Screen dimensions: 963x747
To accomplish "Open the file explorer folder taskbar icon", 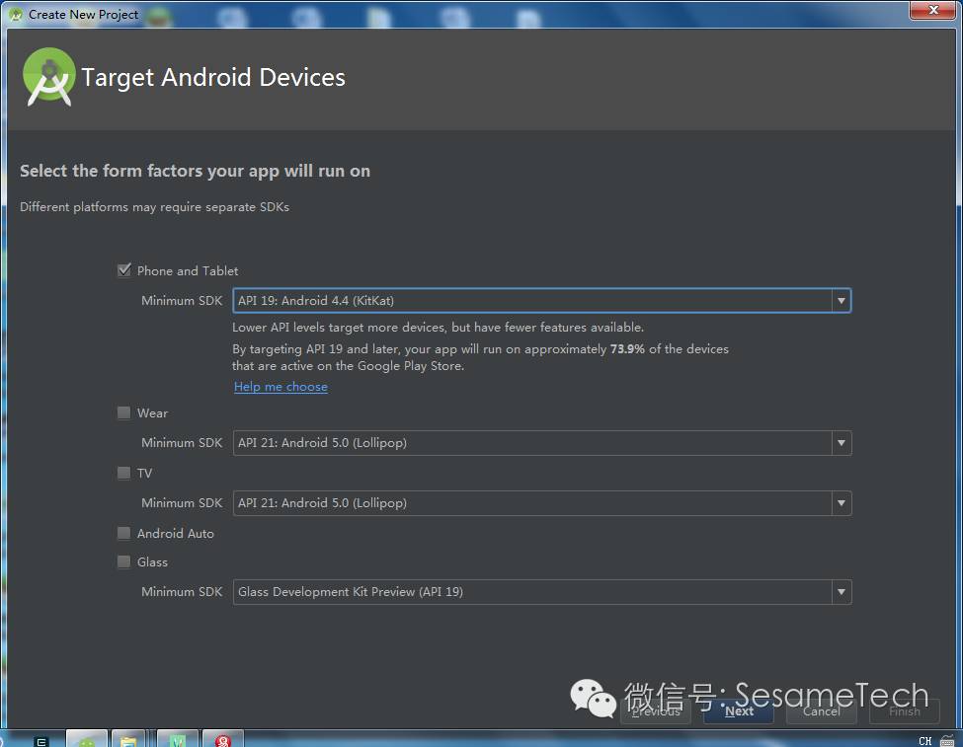I will (x=128, y=739).
